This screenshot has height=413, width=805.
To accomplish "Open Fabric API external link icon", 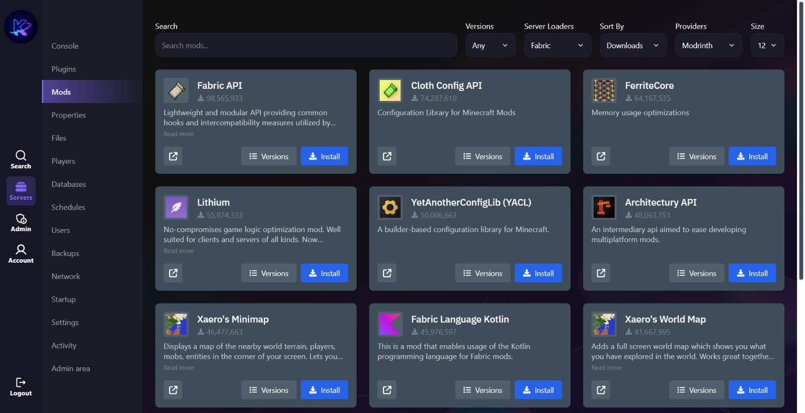I will 173,156.
